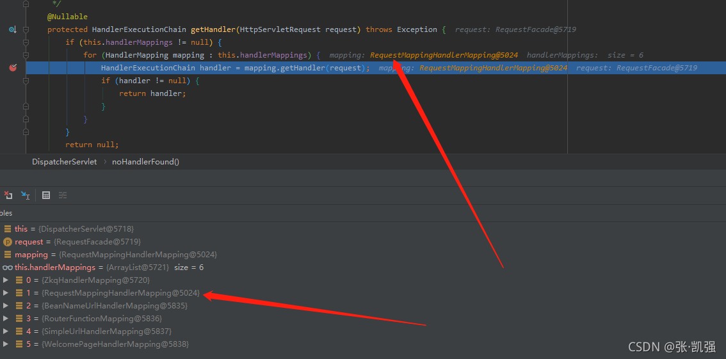Viewport: 726px width, 359px height.
Task: Select noHandlerFound() in the breadcrumb bar
Action: pos(145,162)
